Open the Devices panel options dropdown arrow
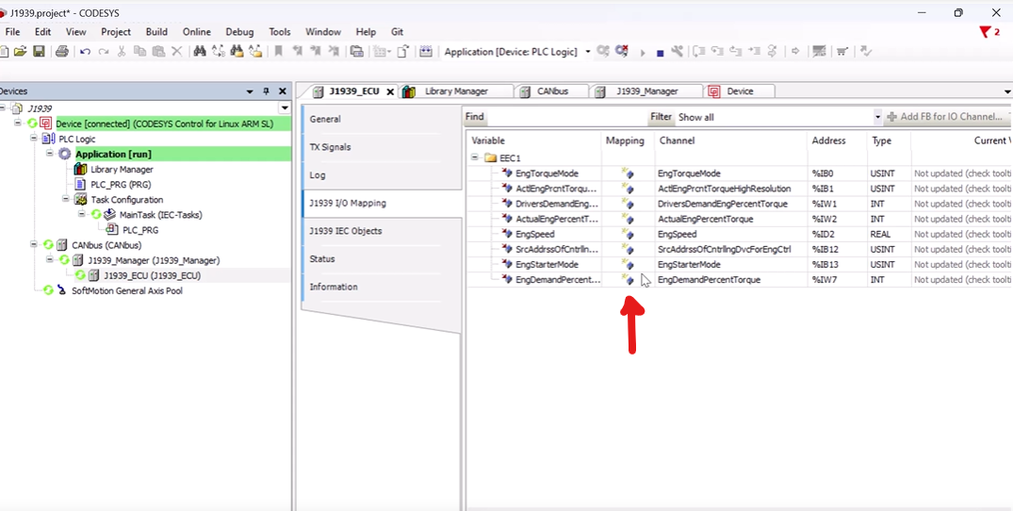The width and height of the screenshot is (1013, 511). (x=250, y=91)
